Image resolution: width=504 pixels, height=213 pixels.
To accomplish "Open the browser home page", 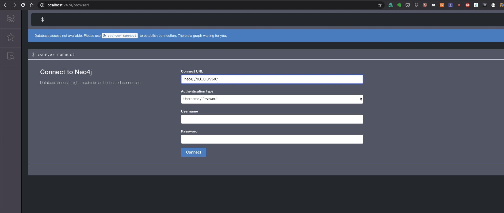I will click(32, 5).
